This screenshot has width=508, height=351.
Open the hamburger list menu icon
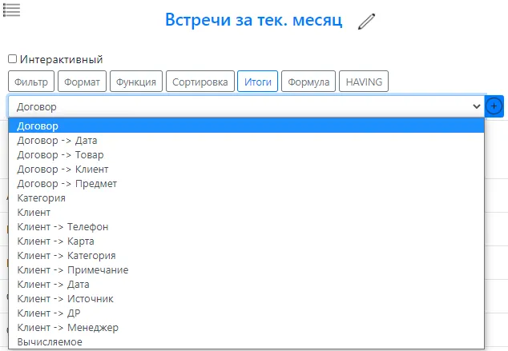point(11,10)
